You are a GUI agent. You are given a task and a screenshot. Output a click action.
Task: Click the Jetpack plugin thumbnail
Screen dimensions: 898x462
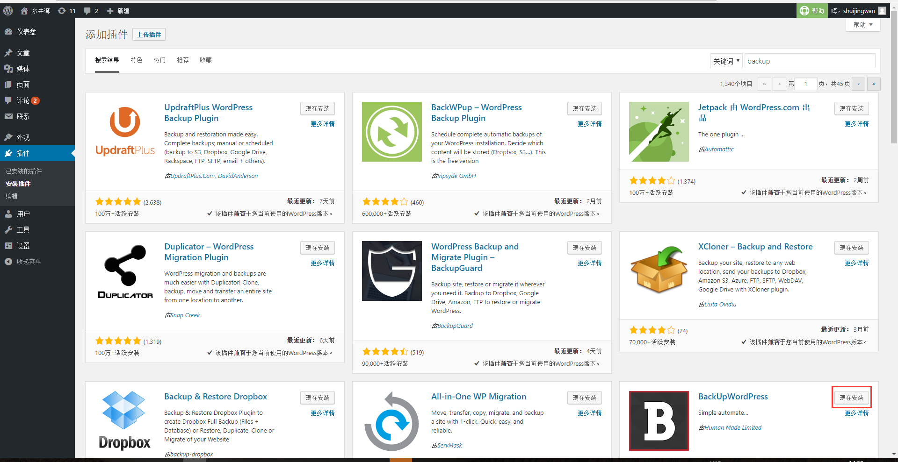coord(659,132)
